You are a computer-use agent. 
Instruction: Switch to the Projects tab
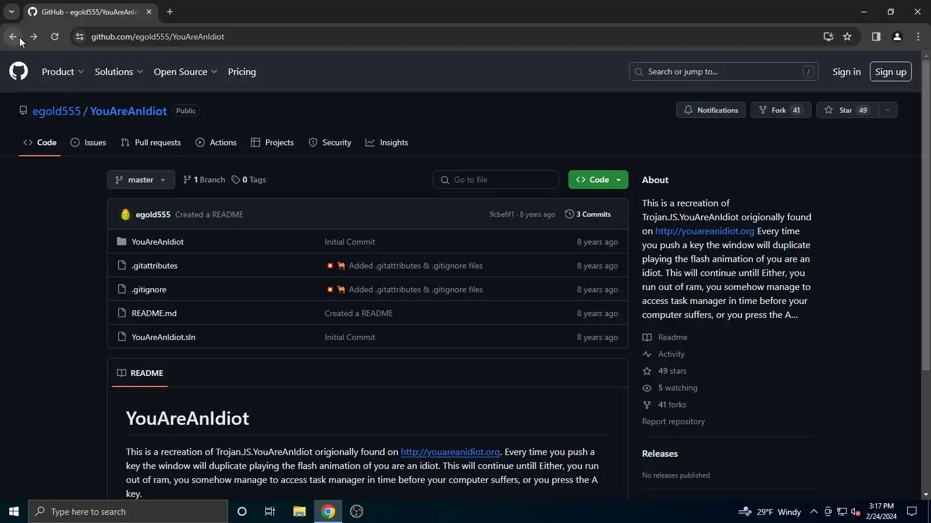point(272,142)
